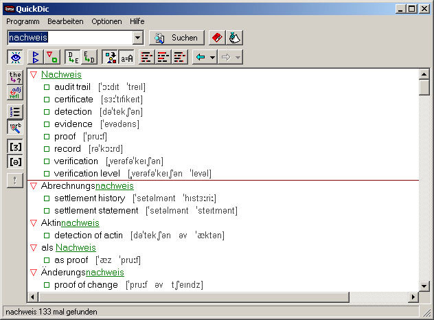Open the Programm menu
This screenshot has height=320, width=434.
(x=23, y=21)
